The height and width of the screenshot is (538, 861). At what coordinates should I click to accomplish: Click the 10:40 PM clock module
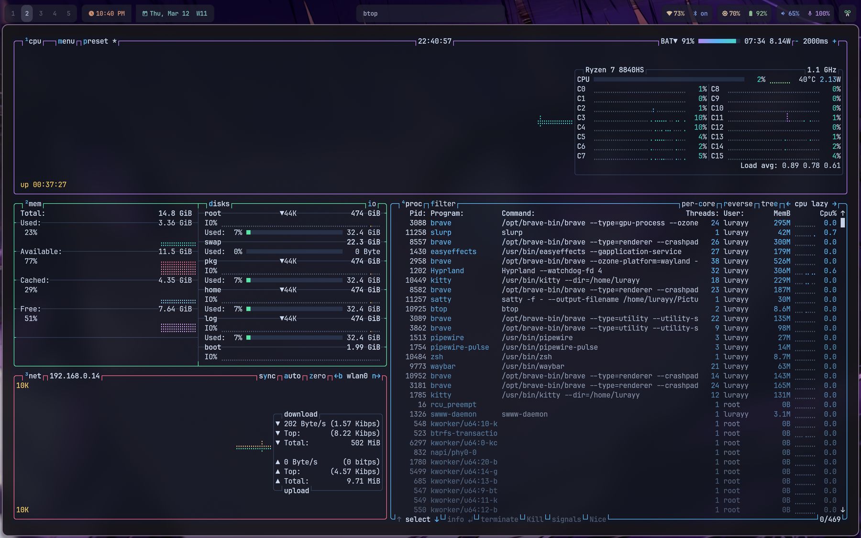pyautogui.click(x=107, y=13)
